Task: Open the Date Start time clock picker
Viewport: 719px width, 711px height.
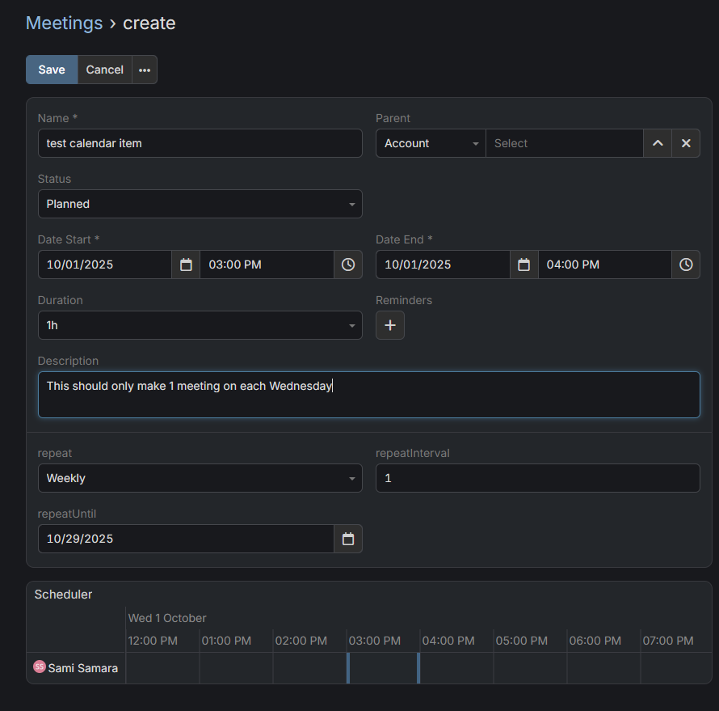Action: pos(348,265)
